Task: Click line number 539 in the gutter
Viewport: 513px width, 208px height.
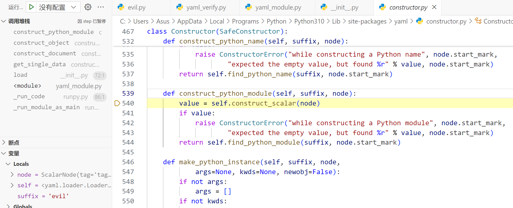Action: click(x=128, y=93)
